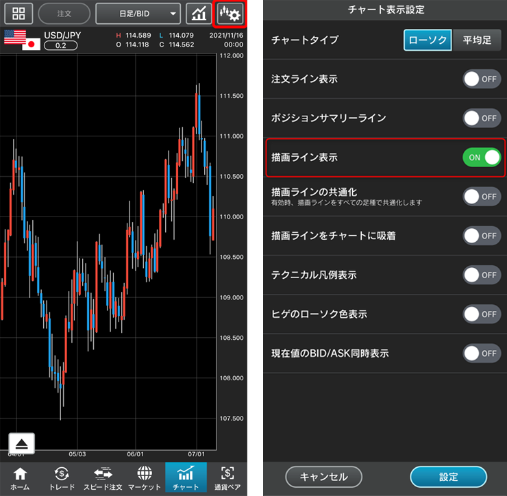This screenshot has width=507, height=496.
Task: Enable the ポジションサマリーライン toggle
Action: coord(482,119)
